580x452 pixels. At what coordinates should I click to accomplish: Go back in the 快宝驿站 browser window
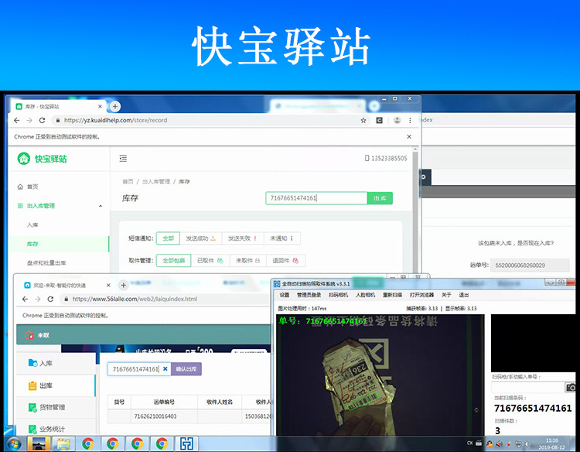coord(17,120)
